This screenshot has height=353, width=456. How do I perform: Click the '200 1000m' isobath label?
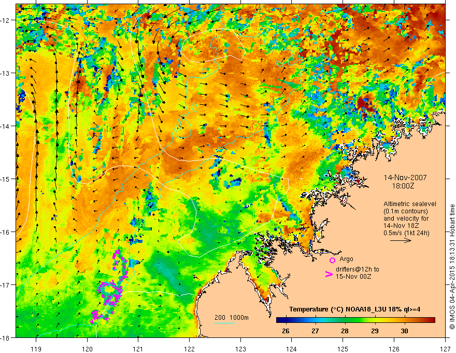(232, 318)
